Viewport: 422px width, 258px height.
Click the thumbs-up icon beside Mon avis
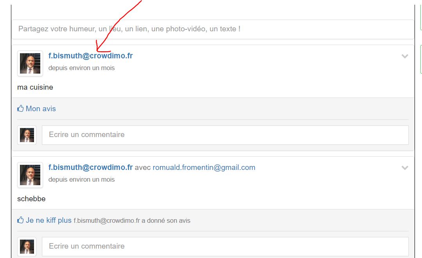point(20,108)
